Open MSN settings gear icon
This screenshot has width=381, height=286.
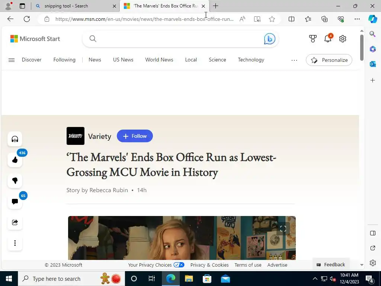(343, 39)
